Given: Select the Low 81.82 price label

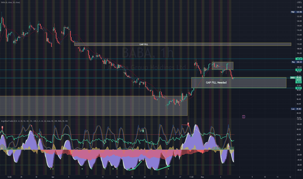Looking at the screenshot, I should click(x=296, y=109).
